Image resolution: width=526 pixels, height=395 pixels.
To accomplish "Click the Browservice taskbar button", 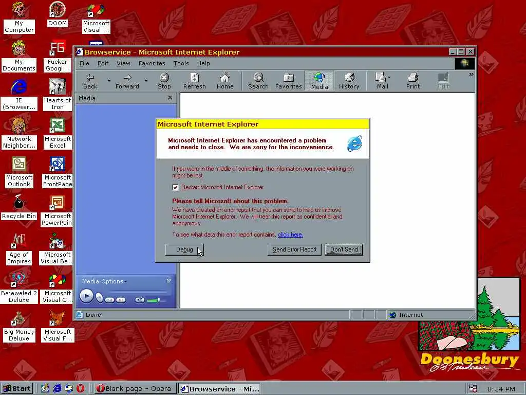I will [x=220, y=389].
